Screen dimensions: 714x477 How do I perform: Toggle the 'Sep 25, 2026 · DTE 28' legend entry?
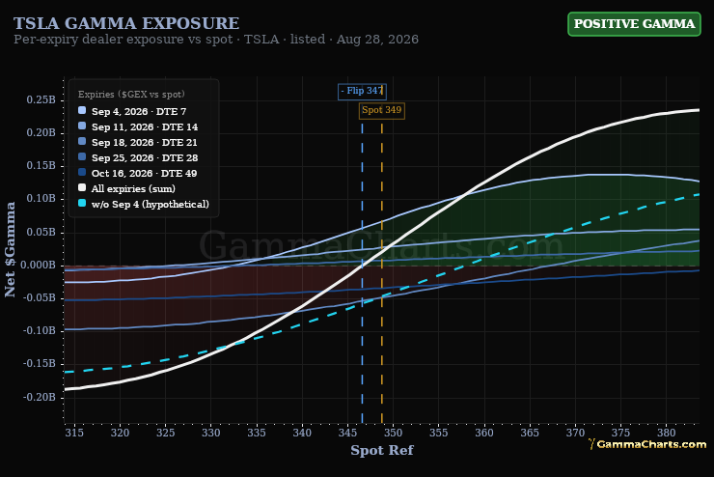point(145,158)
